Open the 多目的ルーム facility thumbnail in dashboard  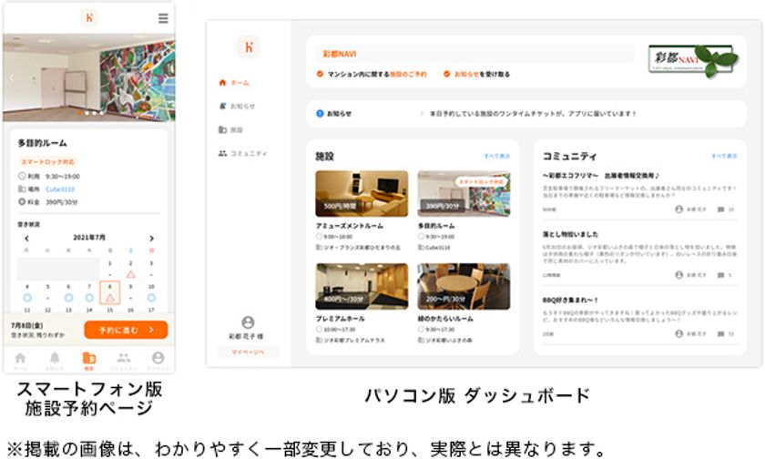[x=464, y=194]
